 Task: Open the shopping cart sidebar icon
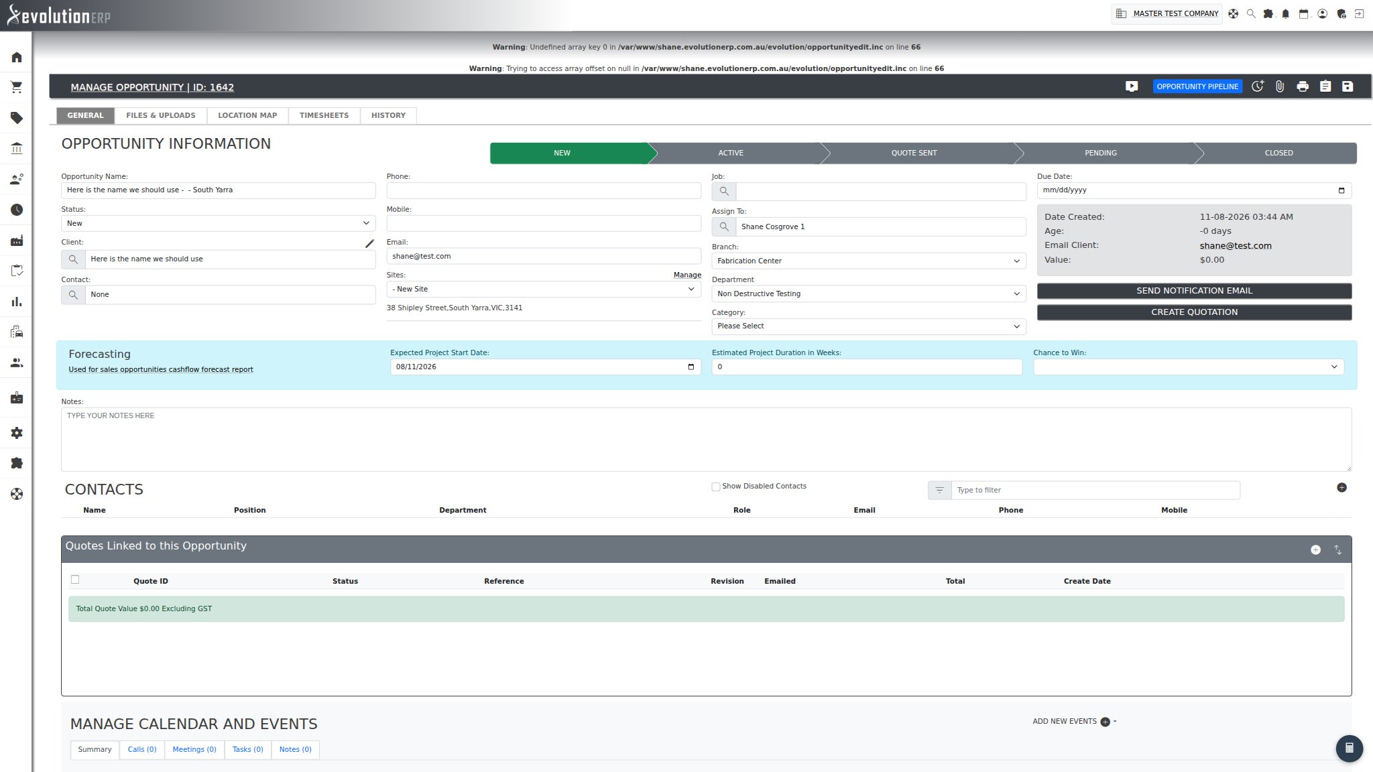click(17, 87)
